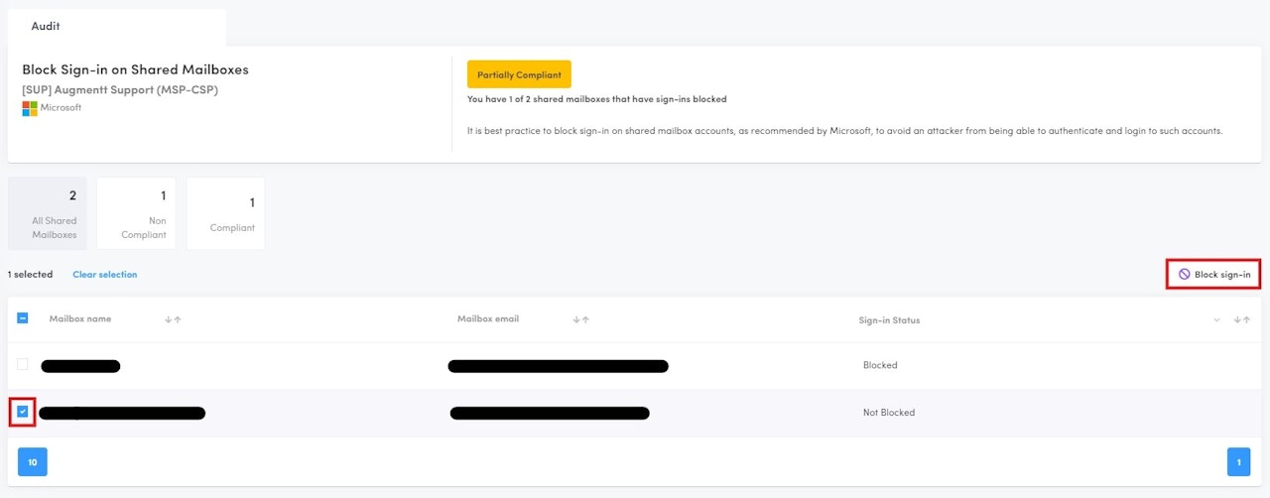Click the Microsoft logo icon

coord(30,108)
